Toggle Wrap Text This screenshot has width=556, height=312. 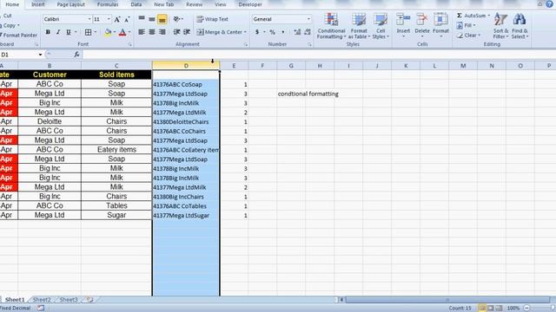click(212, 19)
